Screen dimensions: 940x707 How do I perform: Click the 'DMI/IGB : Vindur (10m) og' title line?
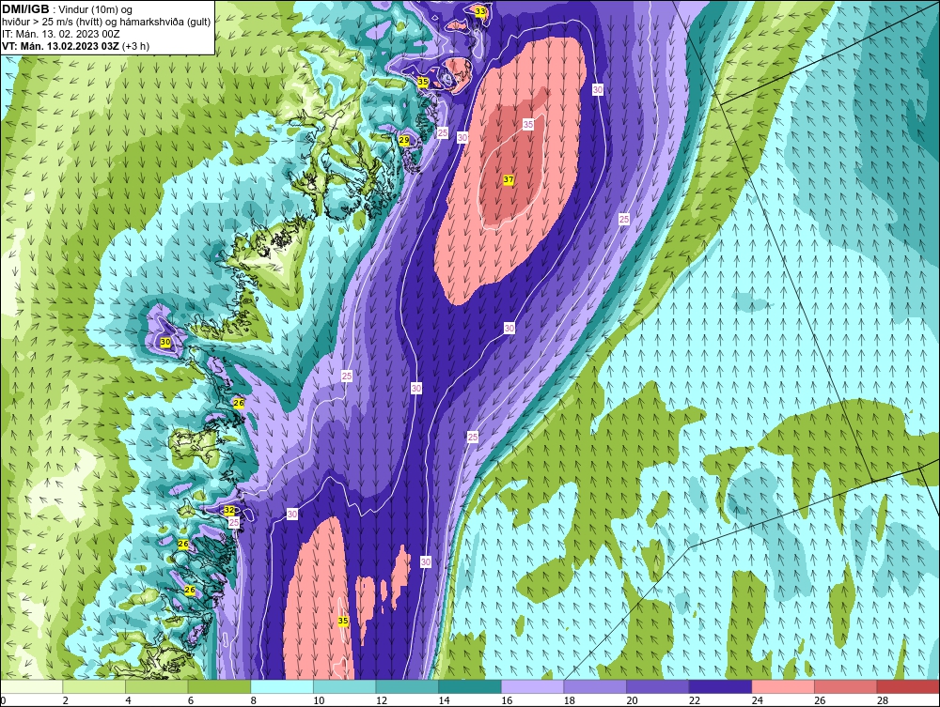pyautogui.click(x=67, y=9)
